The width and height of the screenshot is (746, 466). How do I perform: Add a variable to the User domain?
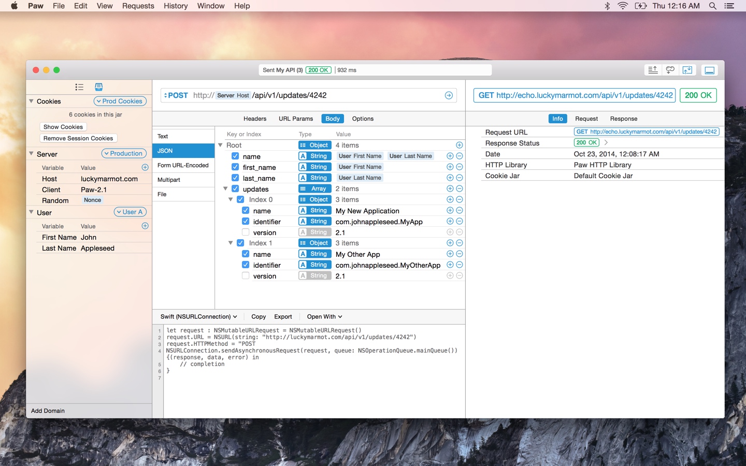point(145,226)
